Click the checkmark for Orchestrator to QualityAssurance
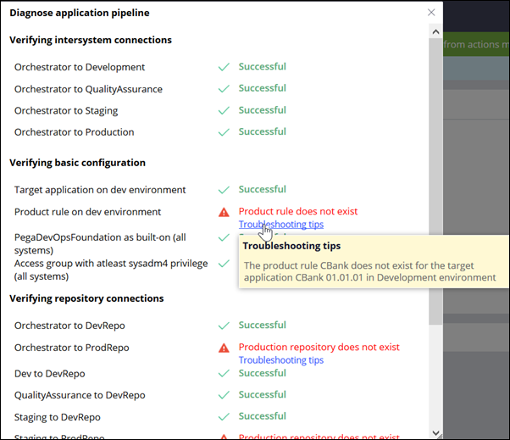510x440 pixels. click(x=224, y=89)
